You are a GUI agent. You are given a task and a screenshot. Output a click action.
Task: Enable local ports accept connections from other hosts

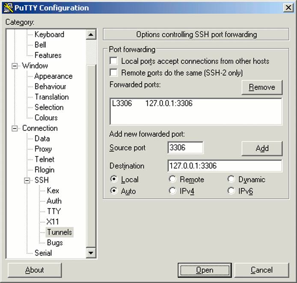pos(114,61)
